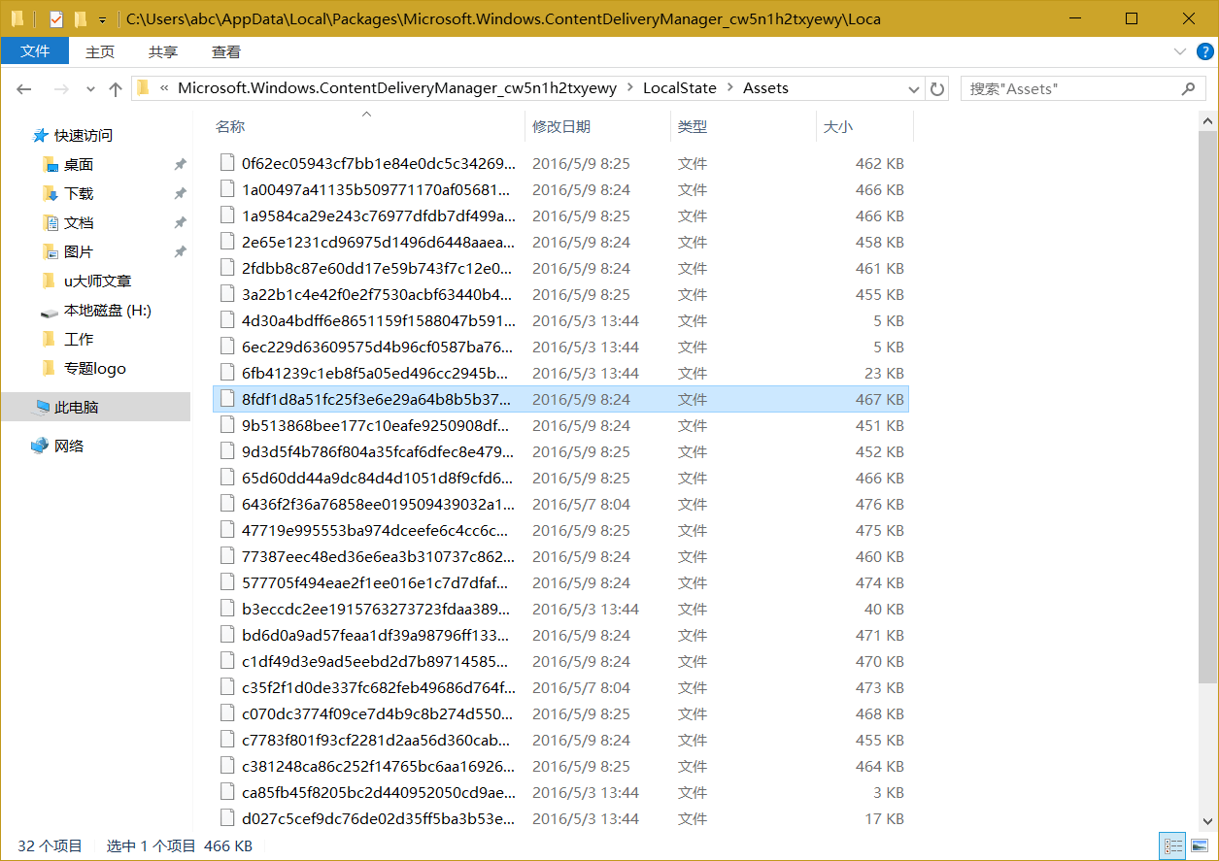Click the pin icon next to 桌面

coord(180,165)
